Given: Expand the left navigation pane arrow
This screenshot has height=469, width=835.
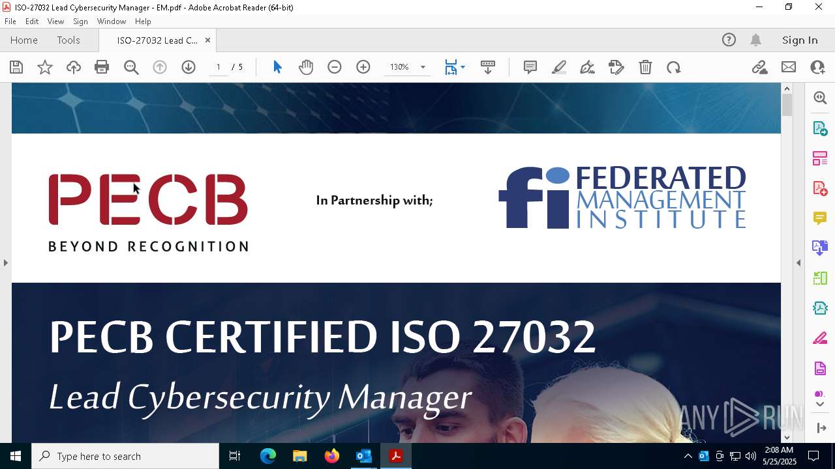Looking at the screenshot, I should point(5,263).
